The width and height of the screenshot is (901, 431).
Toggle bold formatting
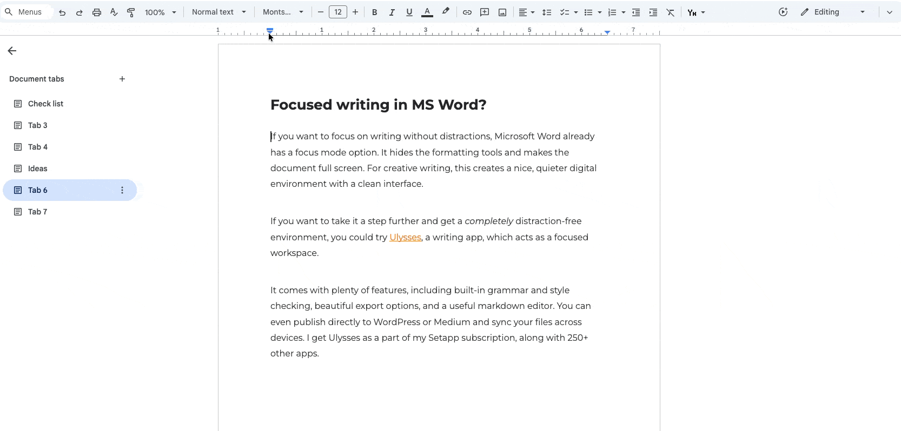(x=374, y=12)
